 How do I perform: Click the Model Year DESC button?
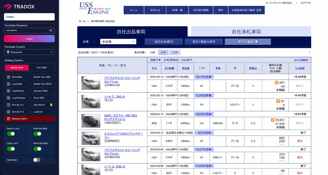tap(42, 84)
